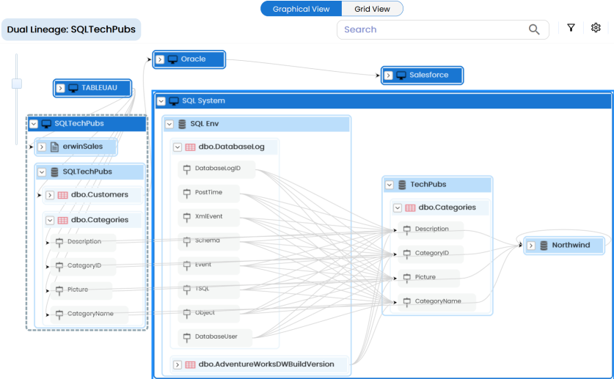Select the Event column
Image resolution: width=614 pixels, height=379 pixels.
(x=209, y=265)
